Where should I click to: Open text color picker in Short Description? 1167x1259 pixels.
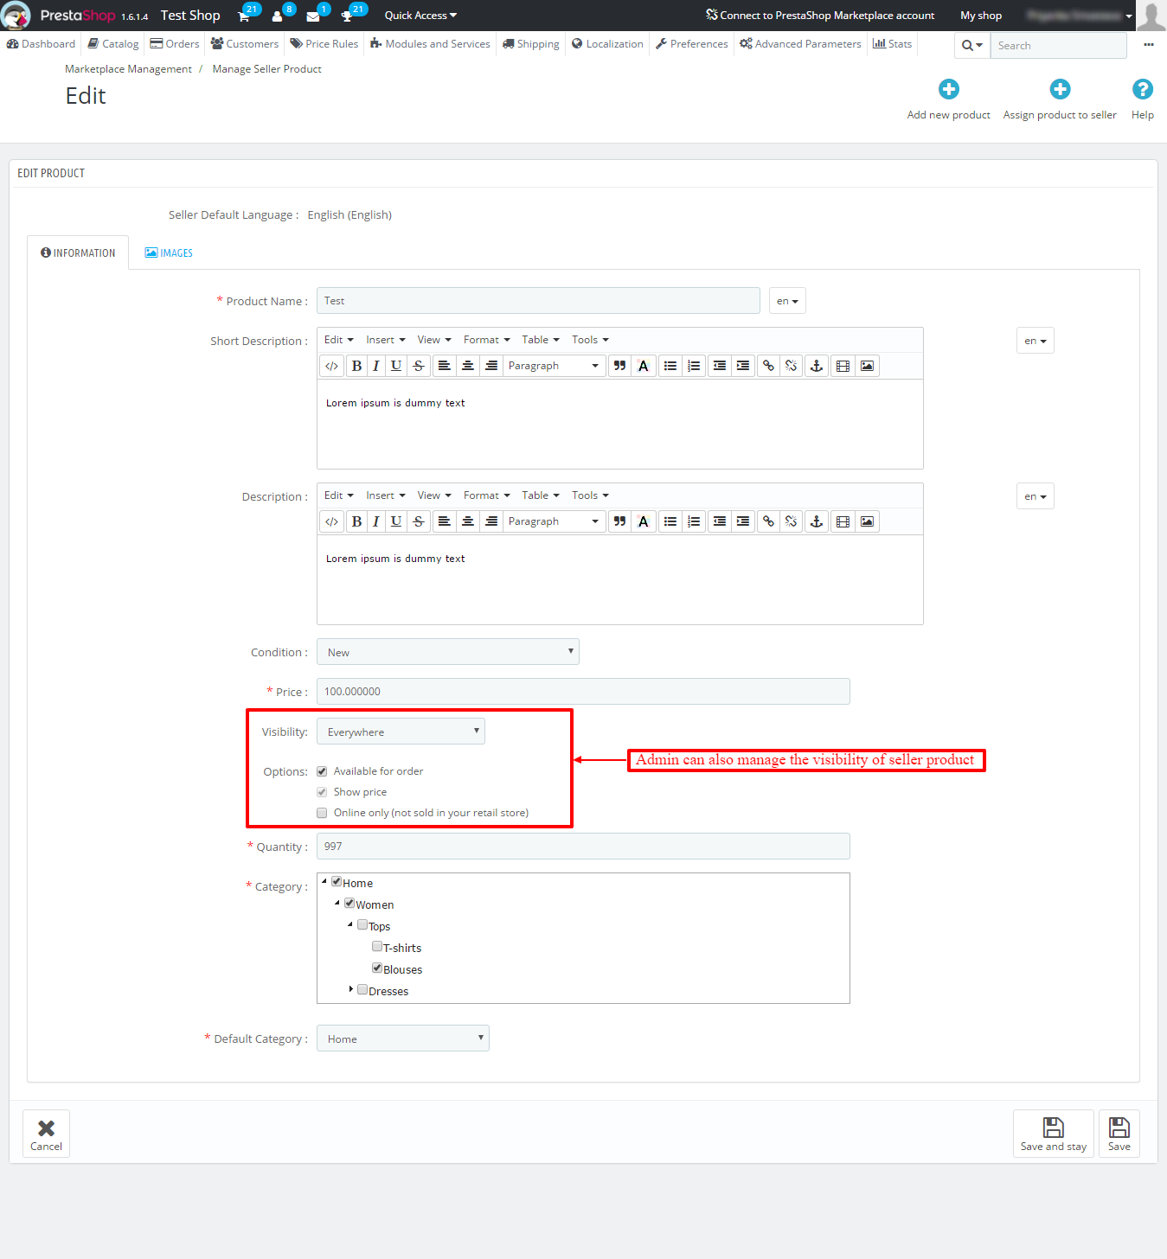click(x=643, y=366)
